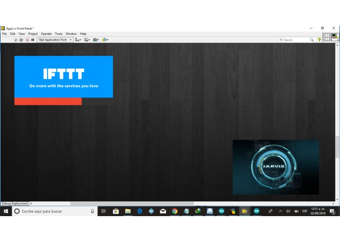Click the Pause toolbar button
The width and height of the screenshot is (340, 241).
pos(33,40)
